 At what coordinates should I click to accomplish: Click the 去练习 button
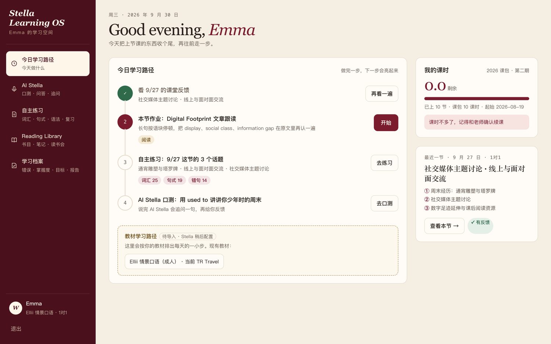click(384, 163)
